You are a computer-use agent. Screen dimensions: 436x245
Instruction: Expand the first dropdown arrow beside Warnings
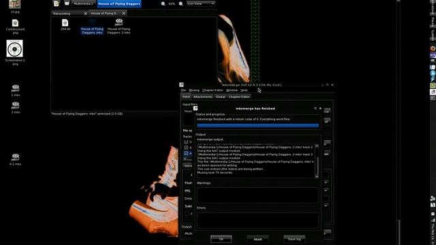326,182
